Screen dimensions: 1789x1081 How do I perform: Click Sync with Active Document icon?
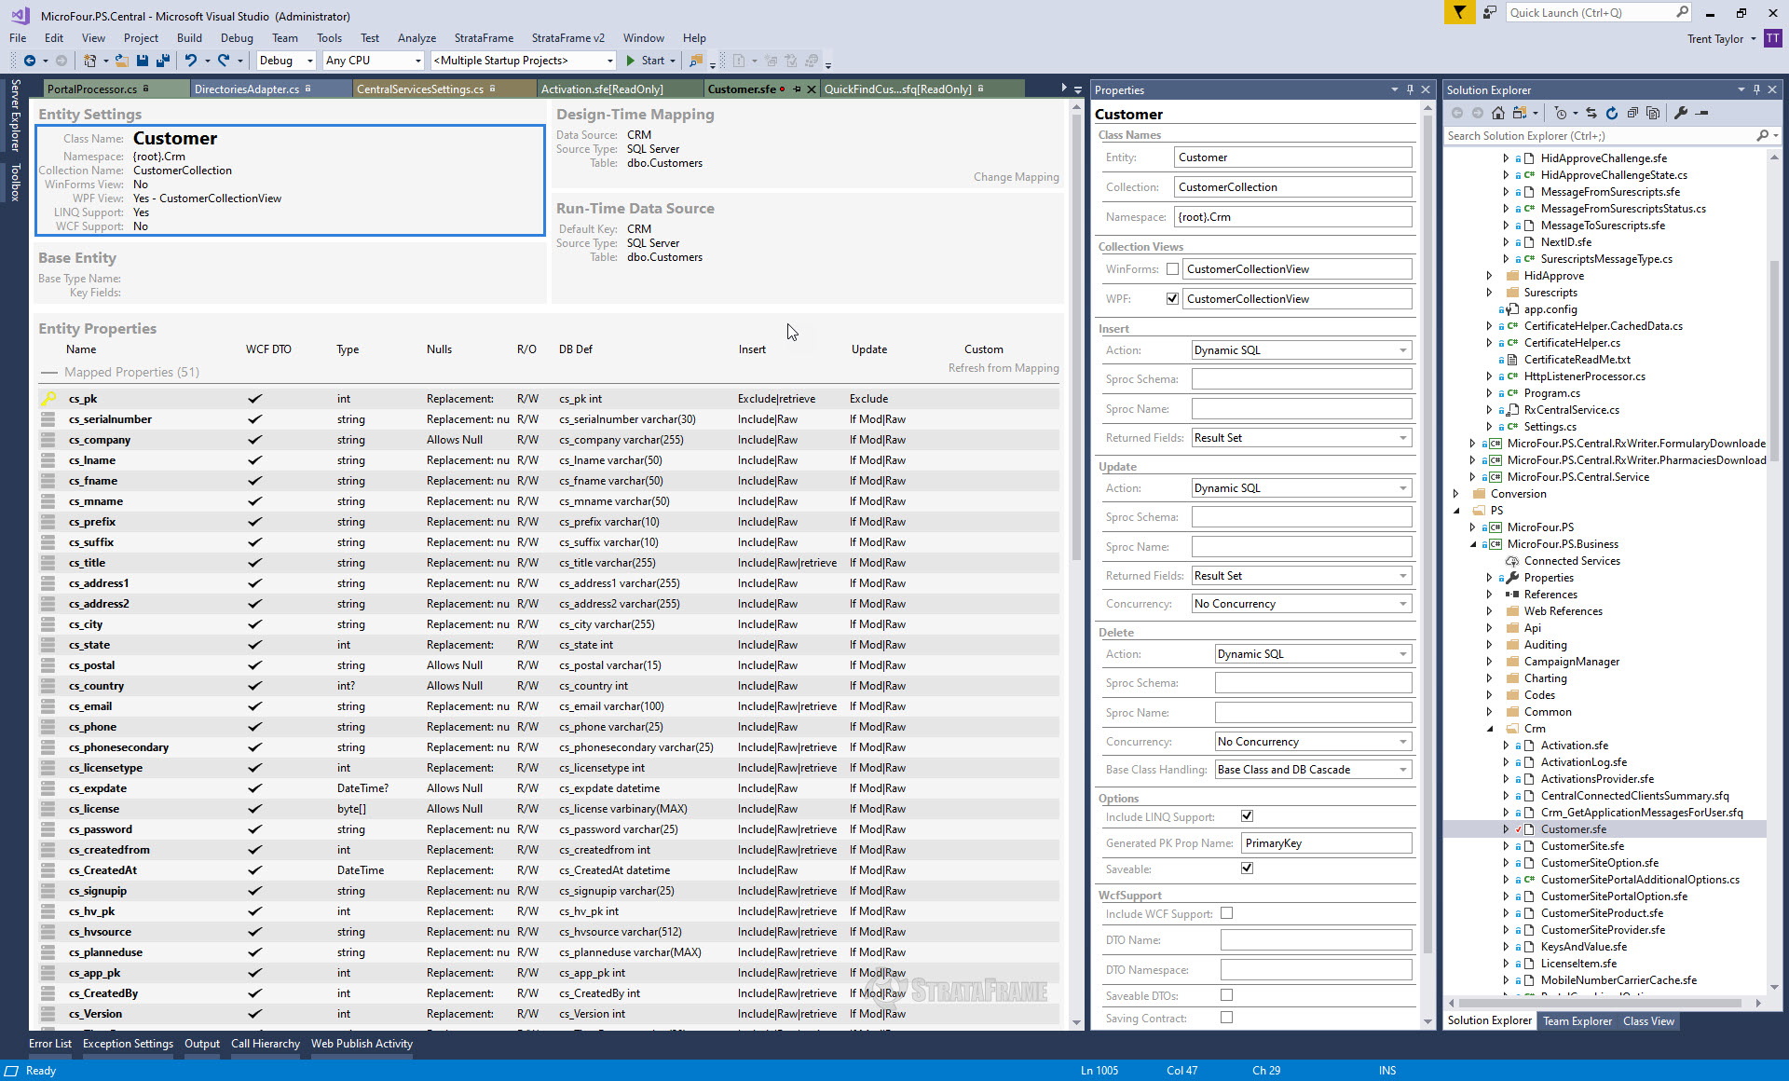[1591, 113]
